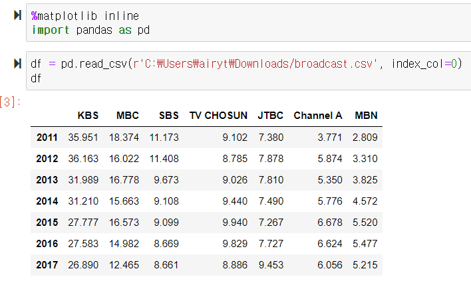471x283 pixels.
Task: Click the SBS value 8.661
Action: click(x=166, y=265)
